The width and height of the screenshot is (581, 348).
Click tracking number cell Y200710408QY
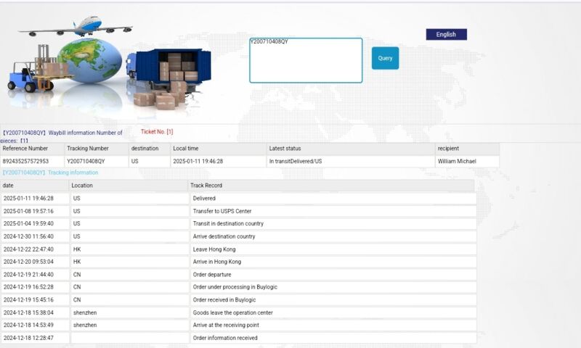(86, 161)
